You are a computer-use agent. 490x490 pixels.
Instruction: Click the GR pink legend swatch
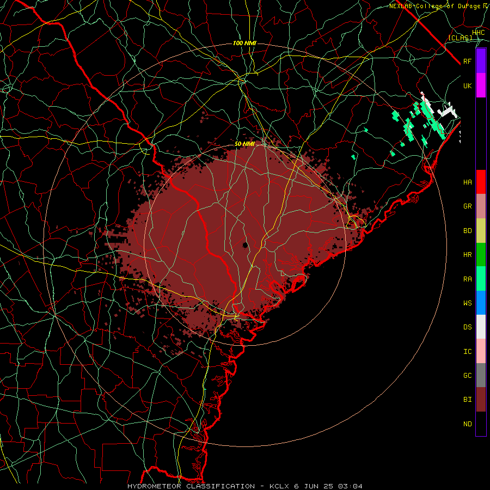point(481,206)
